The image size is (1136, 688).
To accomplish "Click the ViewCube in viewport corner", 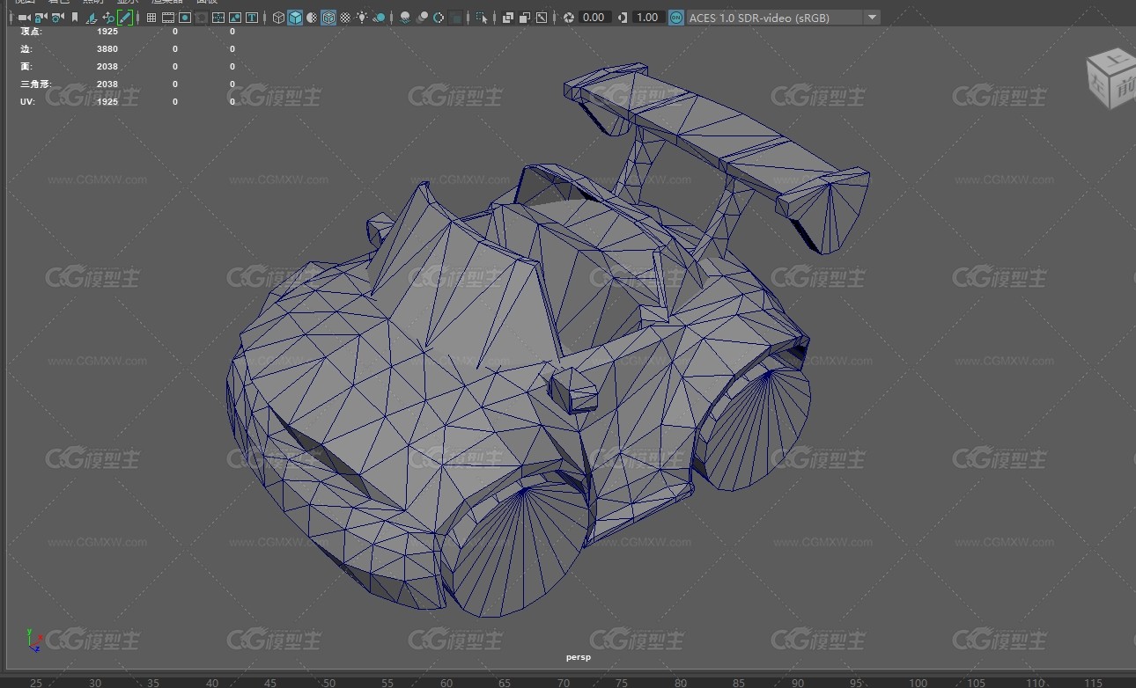I will click(1111, 79).
